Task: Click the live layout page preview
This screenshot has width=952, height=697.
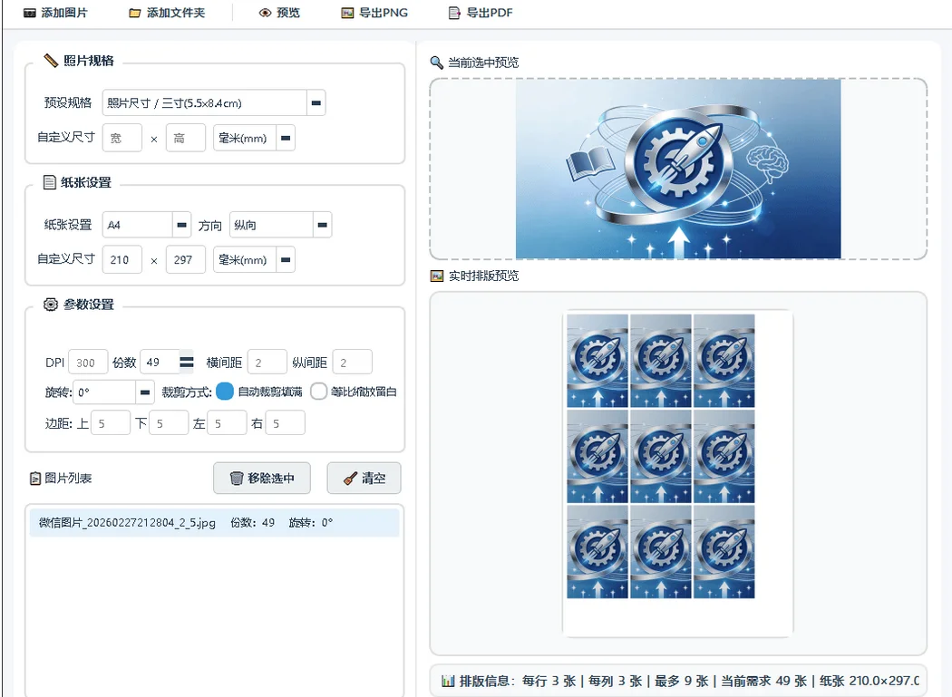Action: [677, 473]
